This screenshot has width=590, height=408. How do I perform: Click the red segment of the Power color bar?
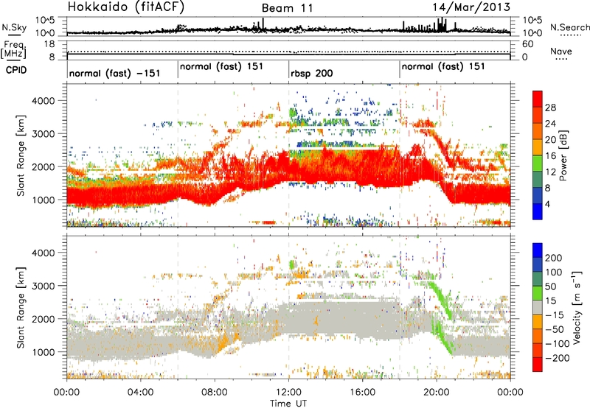(x=538, y=99)
